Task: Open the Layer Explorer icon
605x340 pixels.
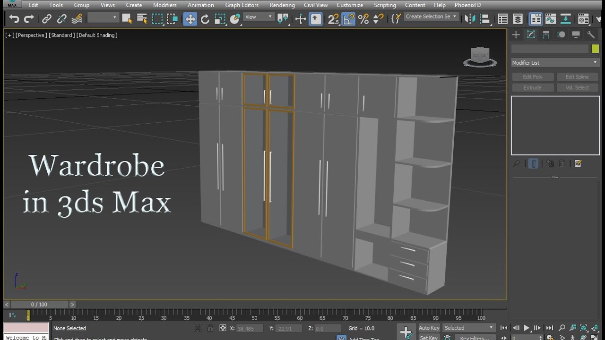Action: [x=518, y=19]
